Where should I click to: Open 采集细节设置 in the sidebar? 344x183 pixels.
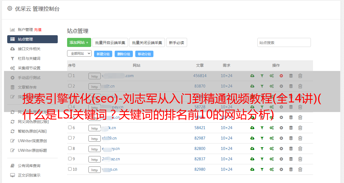point(29,68)
